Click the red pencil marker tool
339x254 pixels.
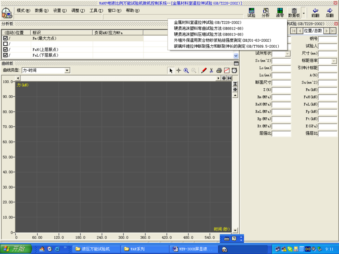[x=203, y=70]
